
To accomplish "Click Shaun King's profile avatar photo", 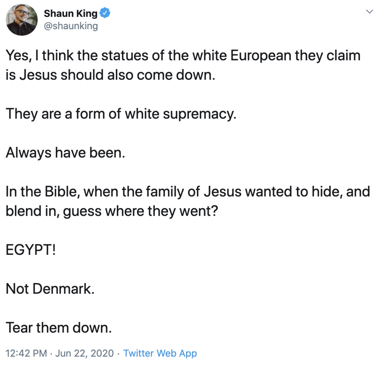I will click(x=22, y=20).
